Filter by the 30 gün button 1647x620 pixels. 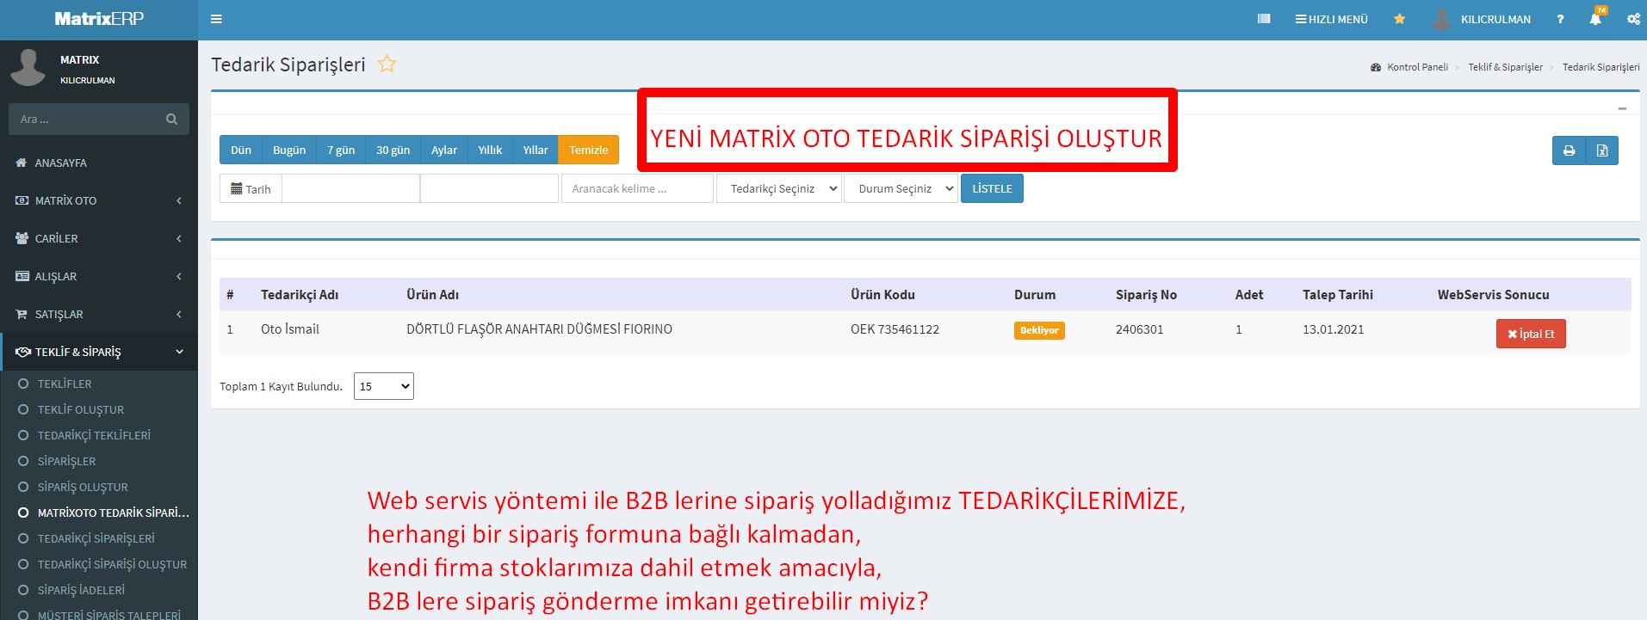point(393,150)
